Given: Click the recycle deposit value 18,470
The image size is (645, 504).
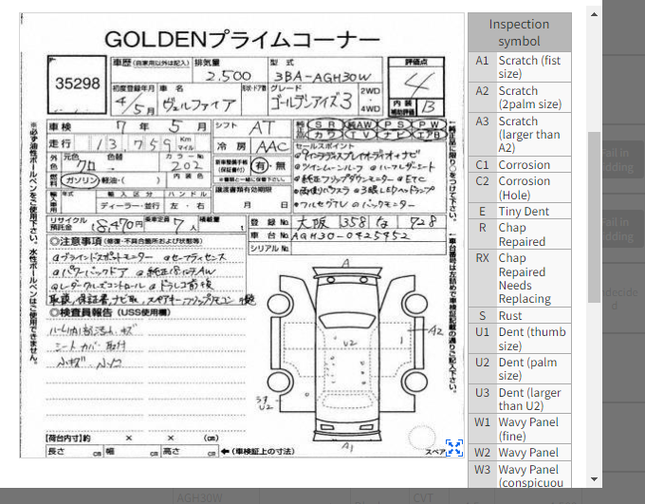Looking at the screenshot, I should click(112, 225).
